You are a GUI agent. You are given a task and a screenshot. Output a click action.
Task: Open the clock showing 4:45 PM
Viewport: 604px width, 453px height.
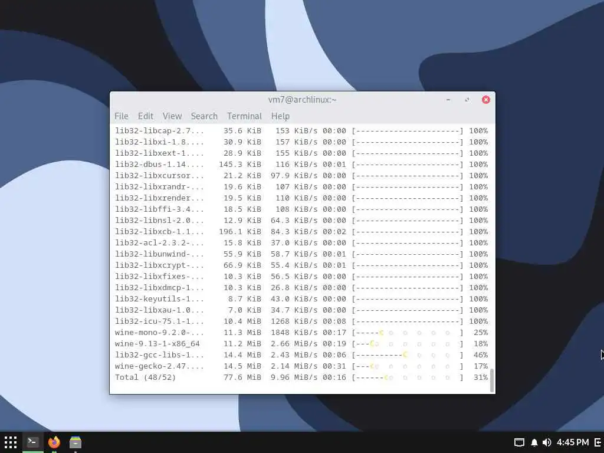572,442
